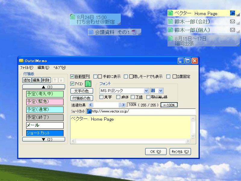Click the 削除 button

click(x=46, y=80)
